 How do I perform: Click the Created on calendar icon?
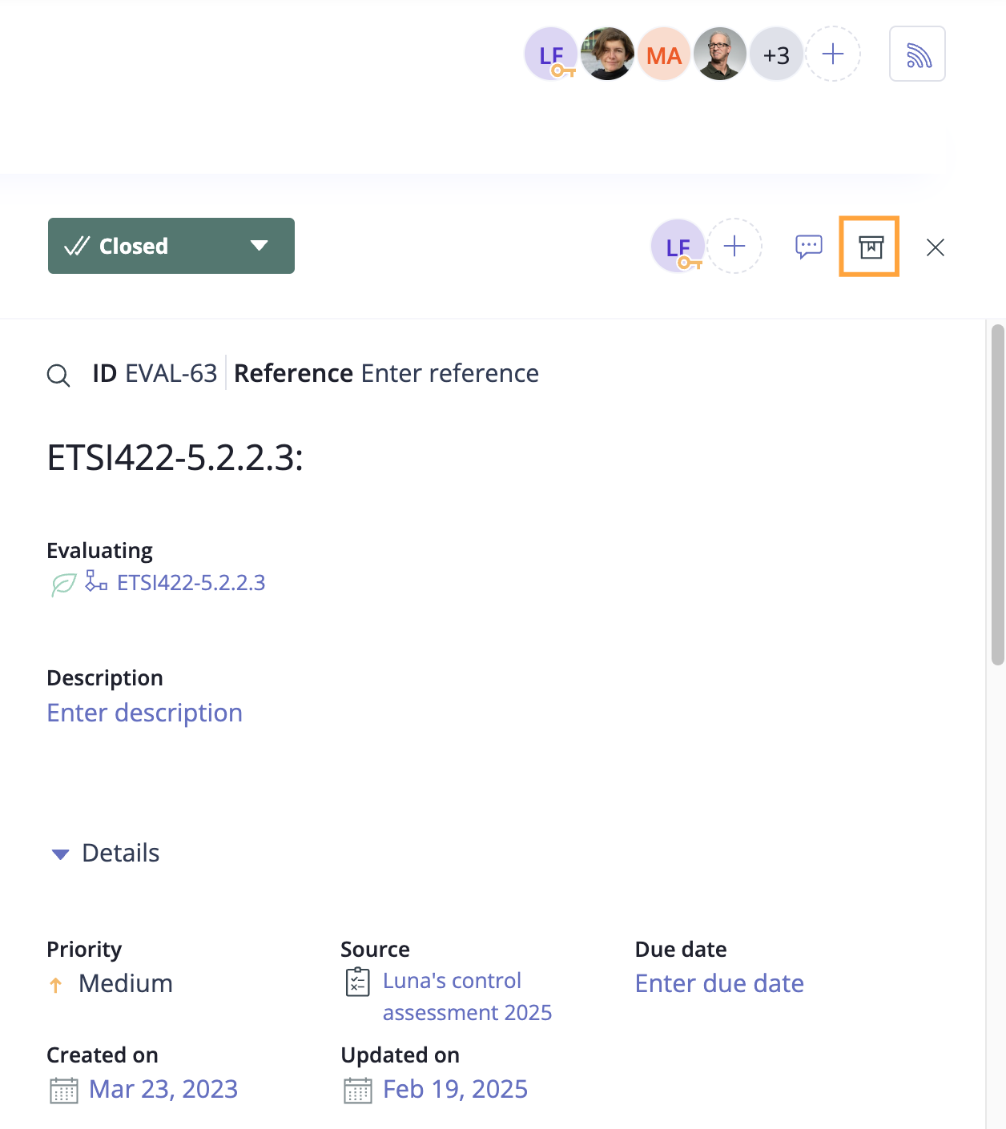point(64,1091)
